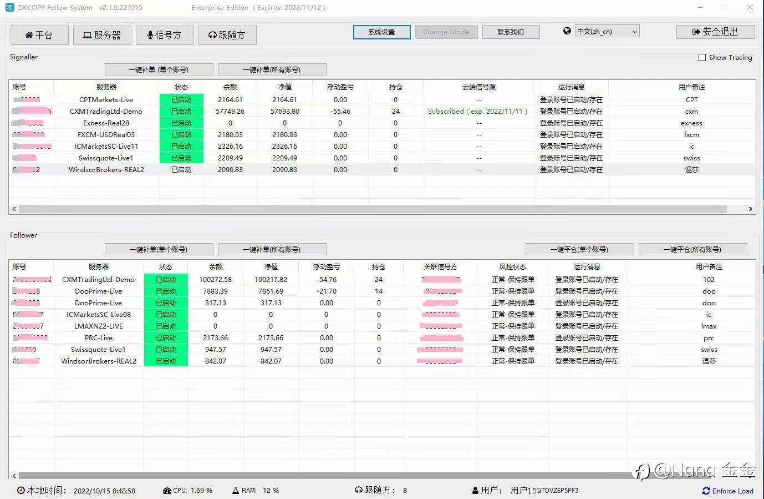Click the Change Mode button
Screen dimensions: 764x499
(x=446, y=32)
